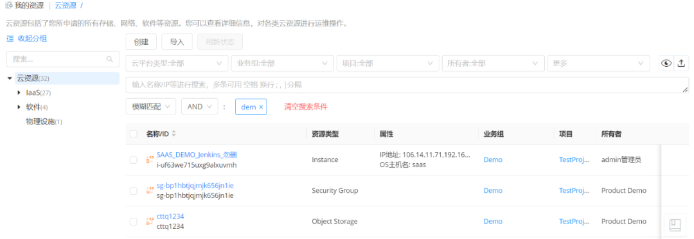The width and height of the screenshot is (694, 239).
Task: Expand the IaaS tree node arrow
Action: point(19,93)
